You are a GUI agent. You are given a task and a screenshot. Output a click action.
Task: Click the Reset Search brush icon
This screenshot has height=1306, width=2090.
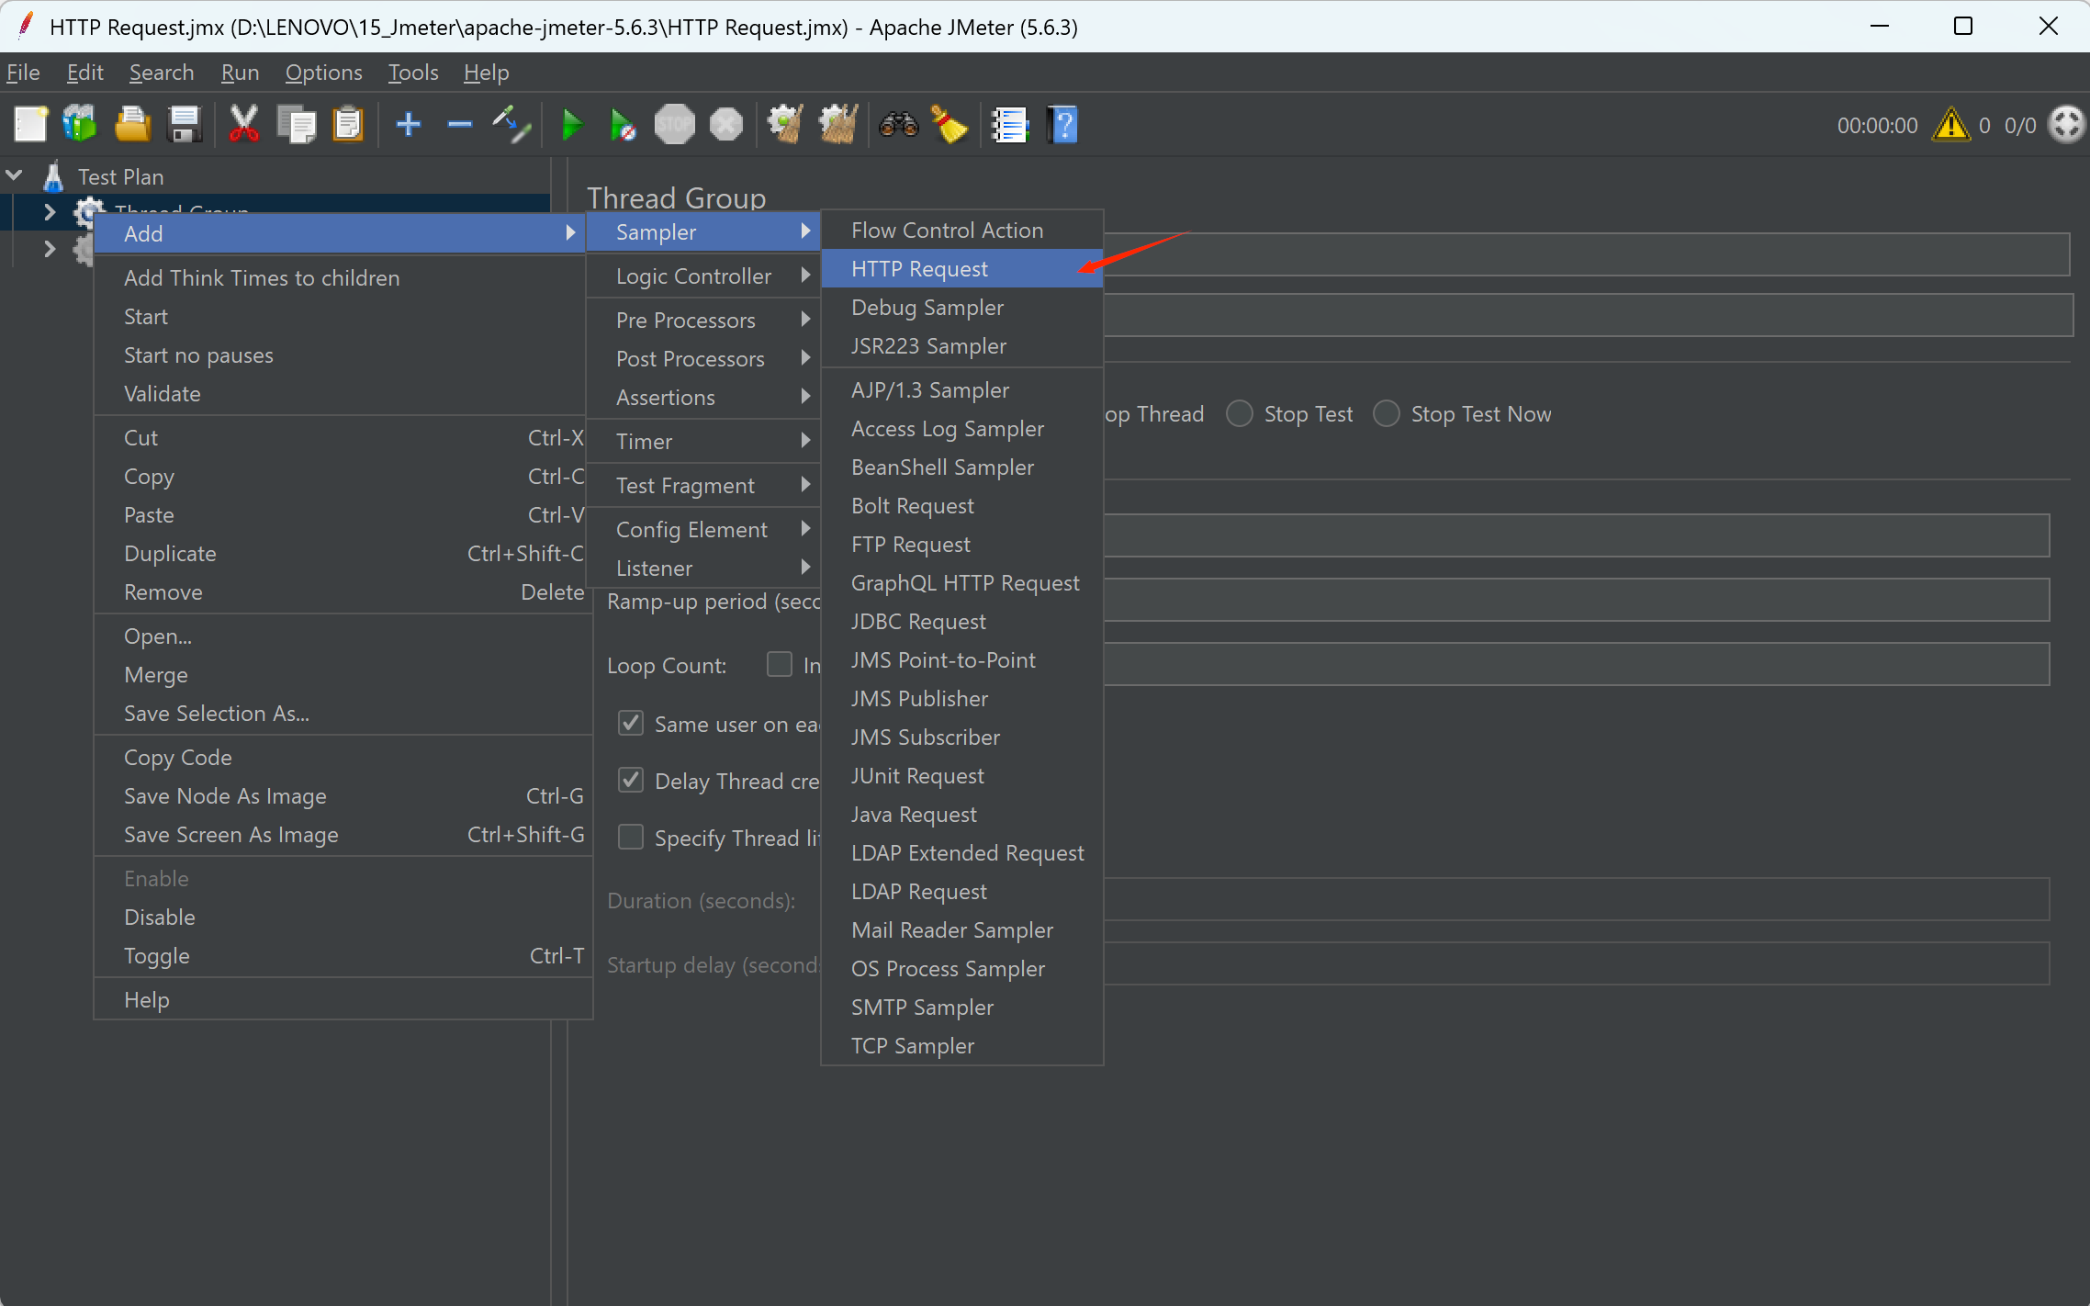[949, 125]
